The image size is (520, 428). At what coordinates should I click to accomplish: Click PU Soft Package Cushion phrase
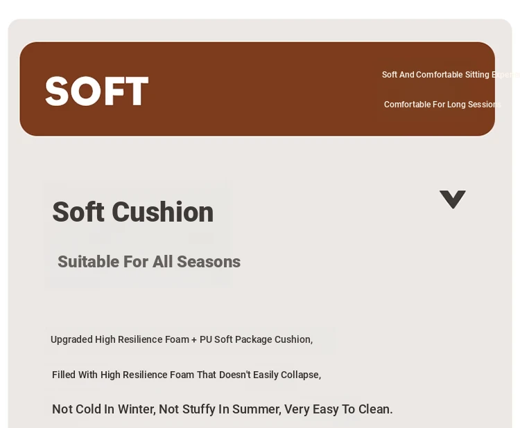256,339
